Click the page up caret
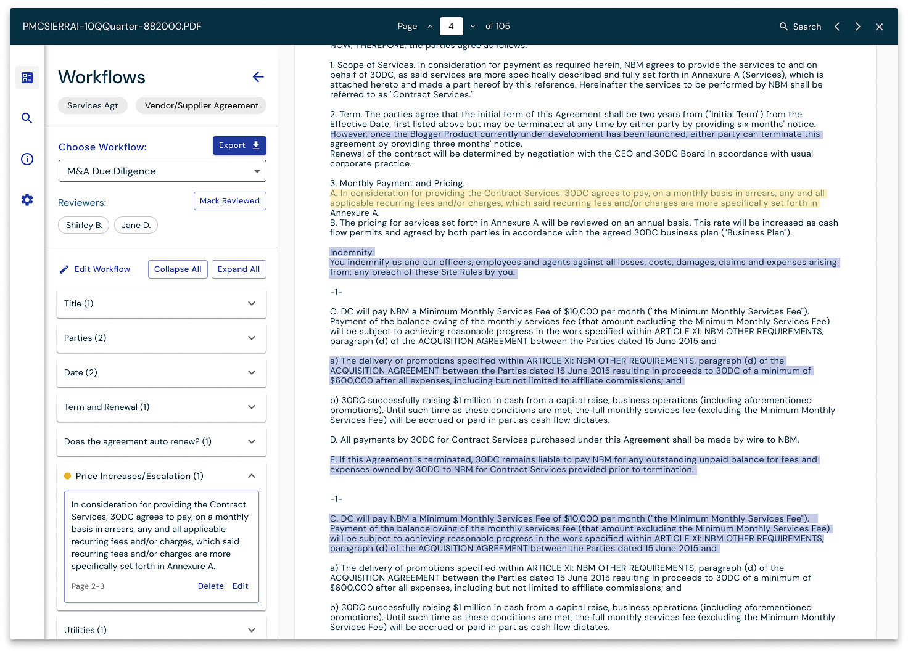 430,27
